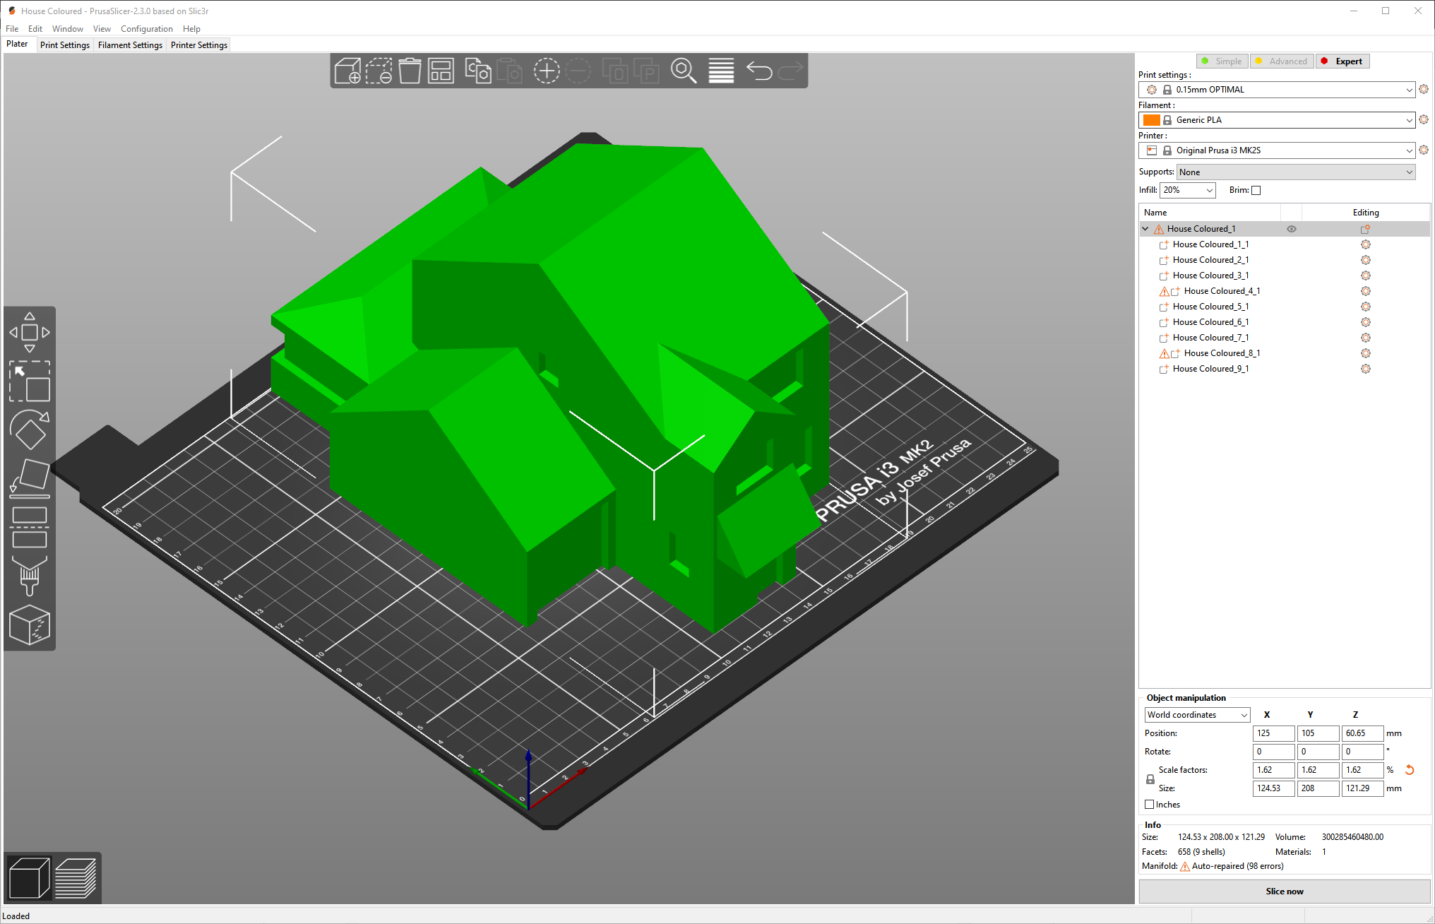Click the Arrange objects icon
This screenshot has height=924, width=1435.
tap(441, 71)
